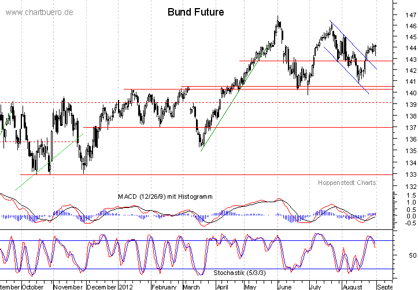Click the 'Stochastik (5/3/3)' label
The width and height of the screenshot is (418, 290).
click(x=240, y=273)
